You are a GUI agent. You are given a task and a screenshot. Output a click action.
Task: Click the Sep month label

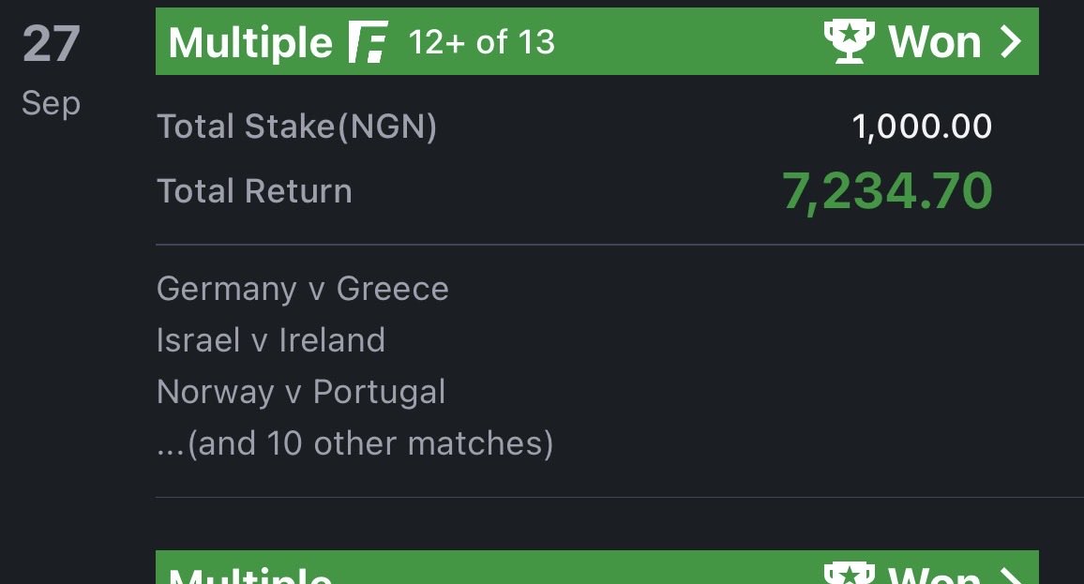tap(52, 104)
